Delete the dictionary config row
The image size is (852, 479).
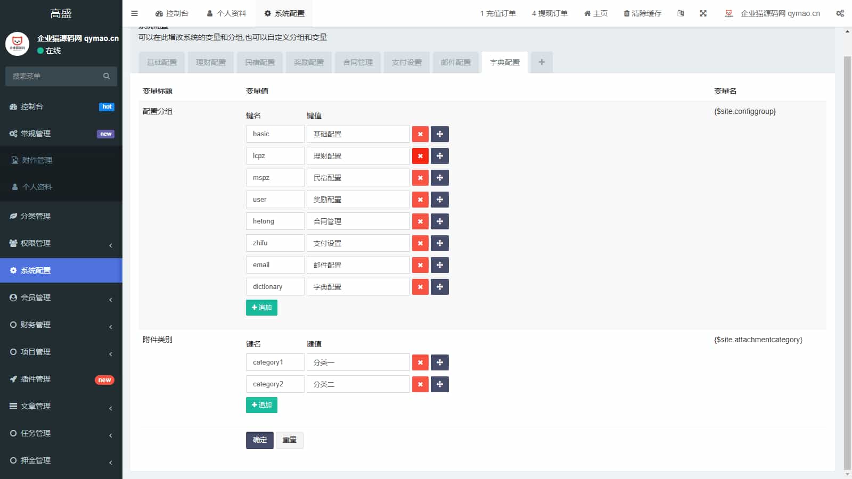click(x=420, y=287)
